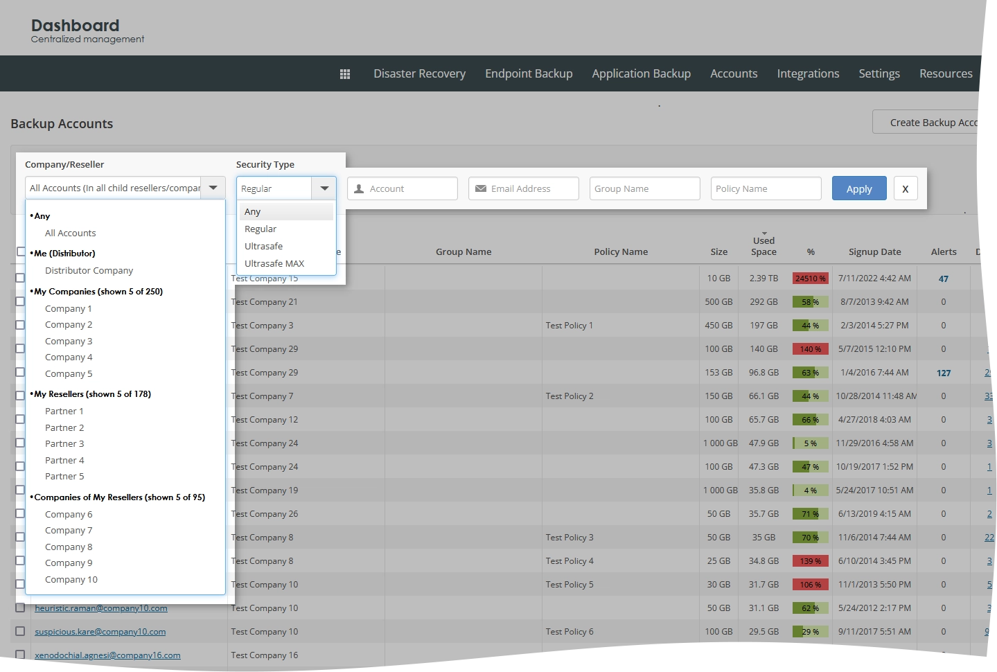997x672 pixels.
Task: Select Ultrasafe MAX security type option
Action: [x=287, y=264]
